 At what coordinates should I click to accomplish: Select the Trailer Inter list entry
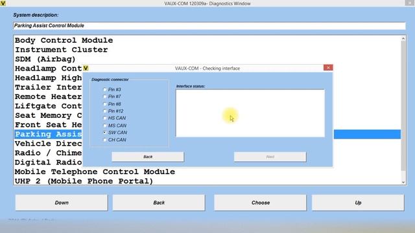click(x=49, y=87)
